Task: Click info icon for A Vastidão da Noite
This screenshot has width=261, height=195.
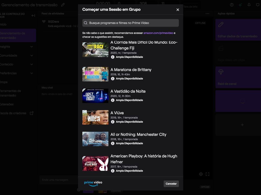Action: point(113,100)
